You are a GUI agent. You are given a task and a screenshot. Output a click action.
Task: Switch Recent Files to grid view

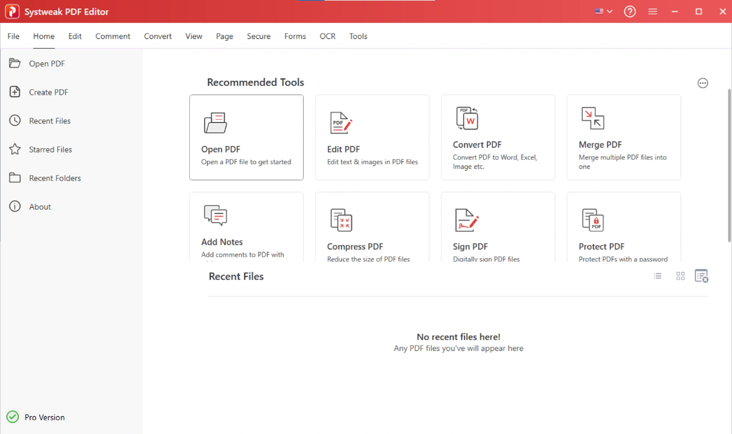click(680, 276)
